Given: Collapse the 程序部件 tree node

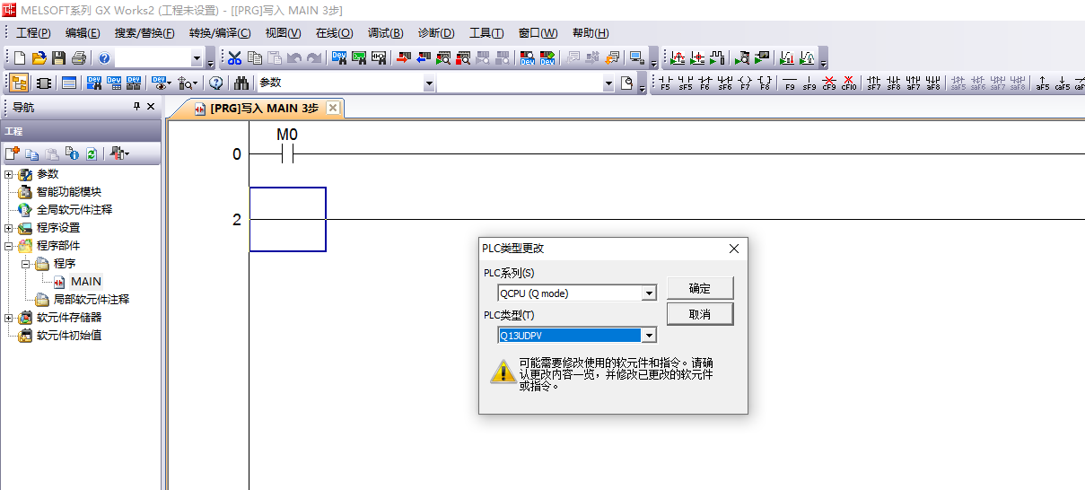Looking at the screenshot, I should pyautogui.click(x=9, y=246).
